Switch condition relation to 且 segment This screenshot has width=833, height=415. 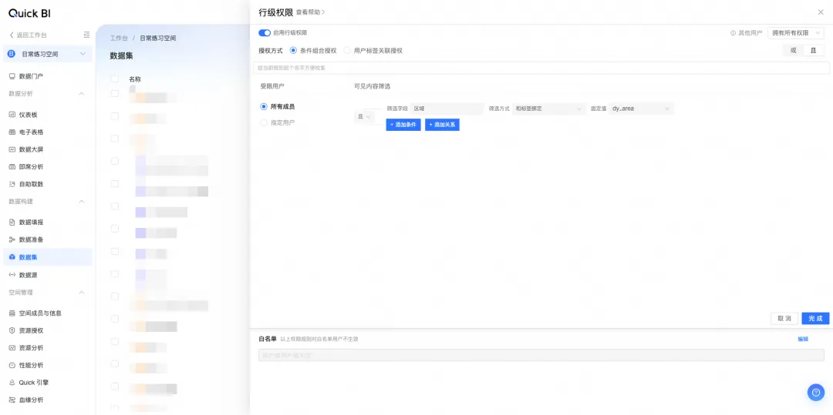point(814,51)
